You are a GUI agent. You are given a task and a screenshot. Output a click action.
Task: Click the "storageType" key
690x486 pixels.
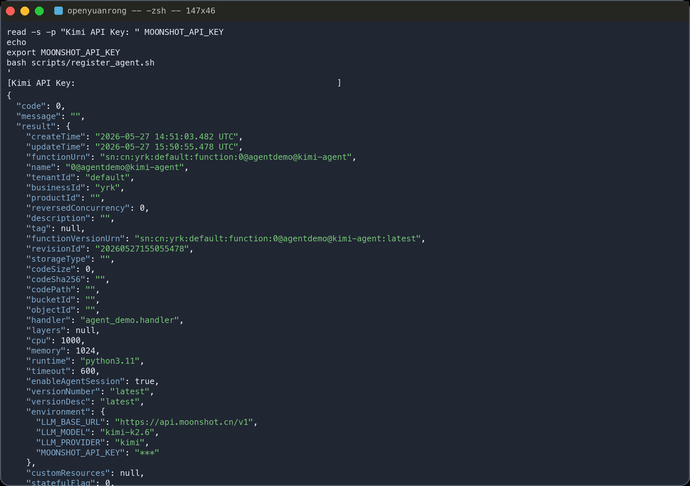click(x=58, y=259)
